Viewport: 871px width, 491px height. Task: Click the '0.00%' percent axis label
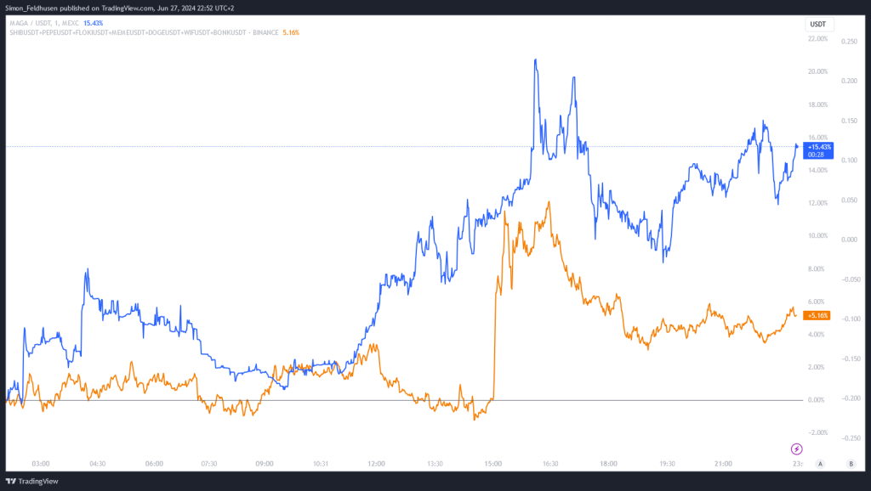(816, 400)
